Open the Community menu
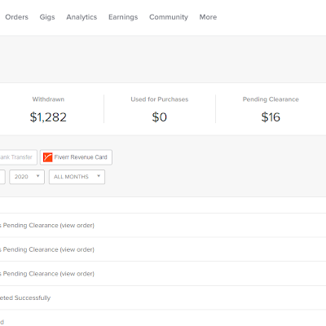Image resolution: width=326 pixels, height=326 pixels. [169, 17]
